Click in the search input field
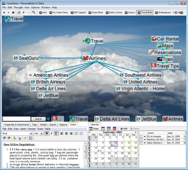 [x=16, y=119]
